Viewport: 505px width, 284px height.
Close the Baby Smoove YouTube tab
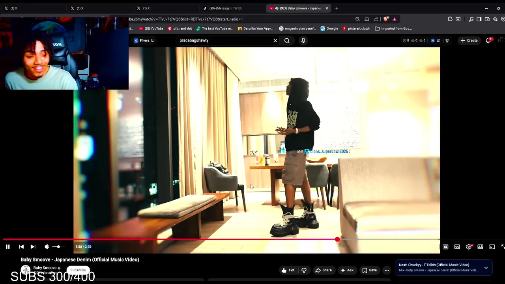[327, 8]
